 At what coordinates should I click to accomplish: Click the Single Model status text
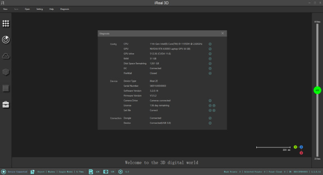pyautogui.click(x=66, y=172)
